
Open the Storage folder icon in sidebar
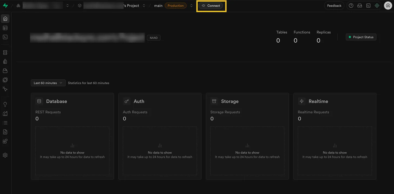click(5, 71)
